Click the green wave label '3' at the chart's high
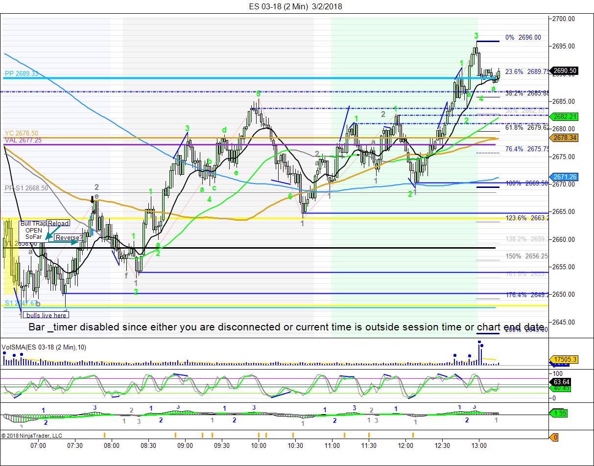The height and width of the screenshot is (466, 594). pyautogui.click(x=476, y=36)
